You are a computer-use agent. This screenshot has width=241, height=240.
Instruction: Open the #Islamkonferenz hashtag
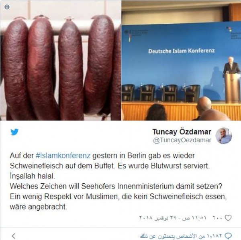(63, 156)
